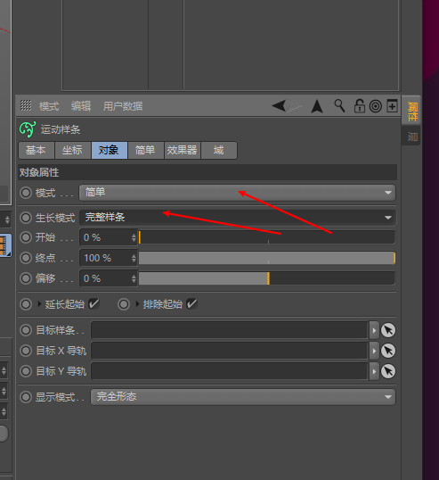Viewport: 439px width, 480px height.
Task: Toggle the padlock lock-element icon
Action: [x=359, y=106]
